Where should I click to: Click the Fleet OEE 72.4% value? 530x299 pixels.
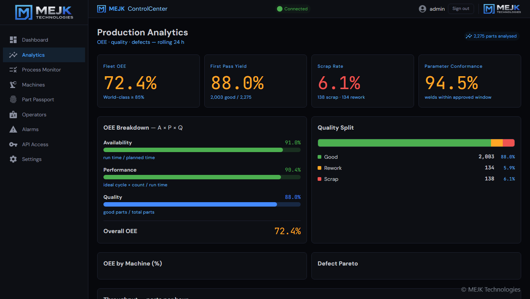click(130, 83)
